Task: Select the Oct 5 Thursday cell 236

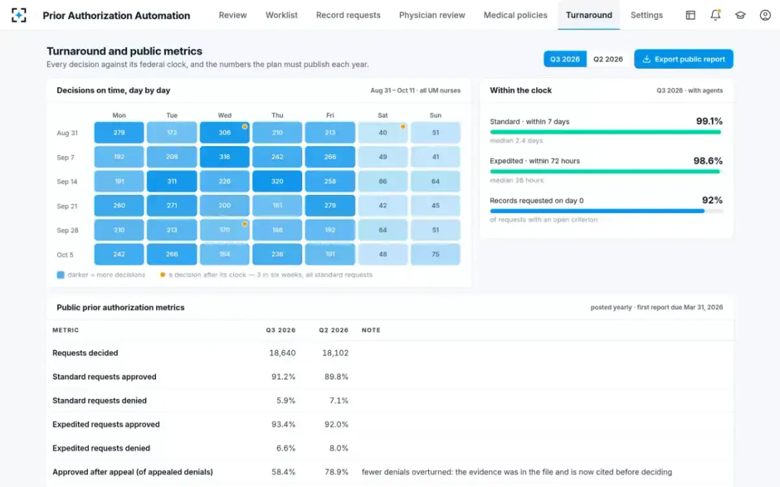Action: [278, 255]
